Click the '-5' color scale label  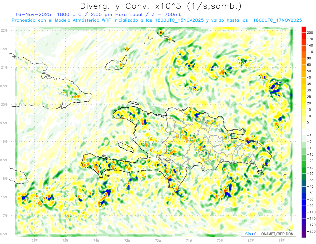click(309, 142)
